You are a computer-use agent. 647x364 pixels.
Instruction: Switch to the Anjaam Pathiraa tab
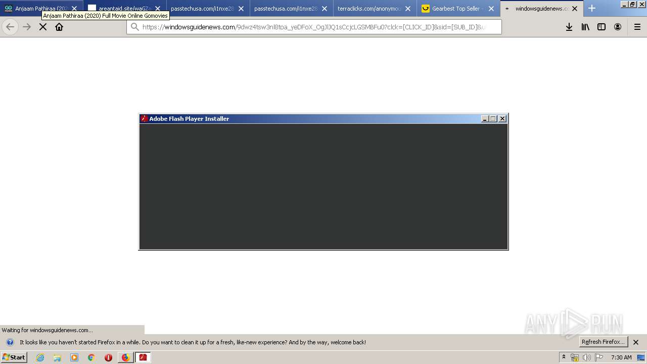point(41,9)
